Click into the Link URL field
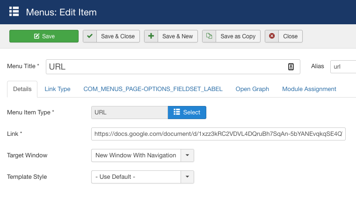 pyautogui.click(x=218, y=134)
